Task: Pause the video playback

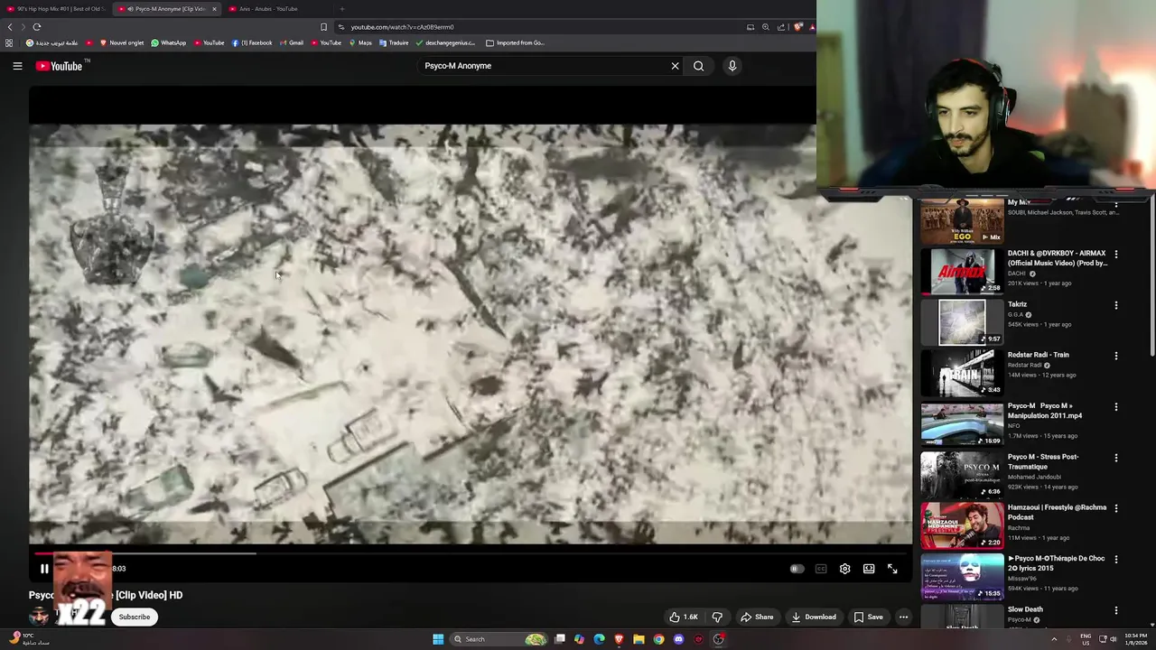Action: click(x=44, y=569)
